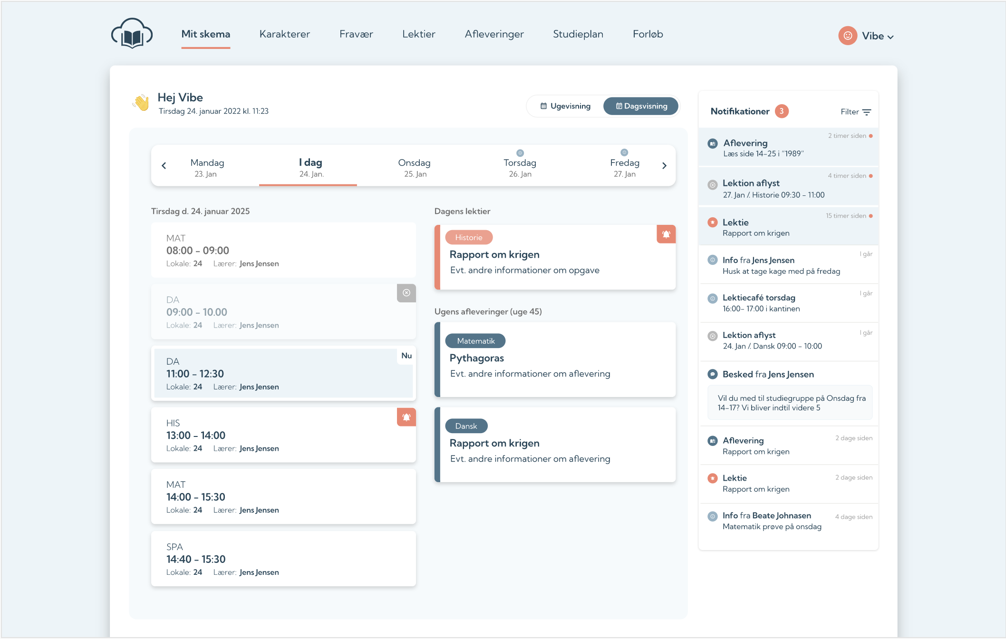Open the Karakterer menu item
Viewport: 1006px width, 639px height.
coord(284,34)
